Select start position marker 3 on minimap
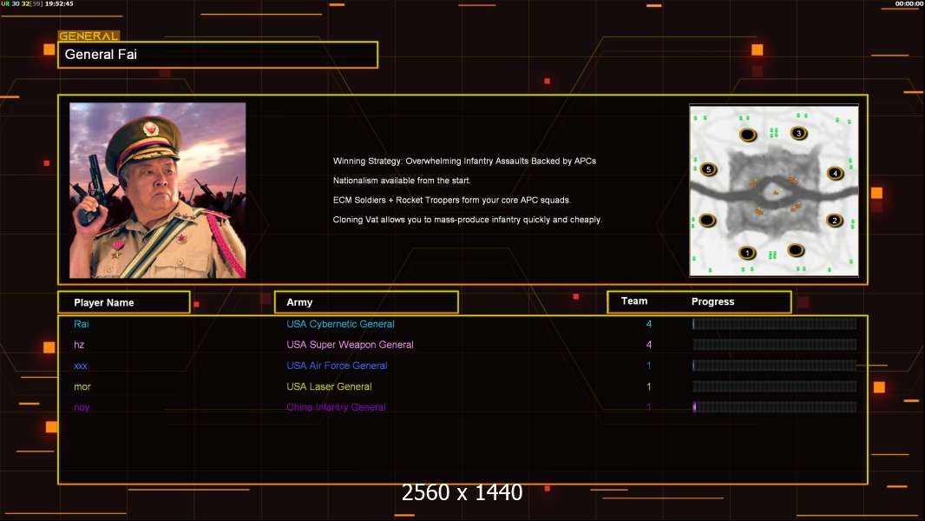Image resolution: width=925 pixels, height=521 pixels. (799, 134)
